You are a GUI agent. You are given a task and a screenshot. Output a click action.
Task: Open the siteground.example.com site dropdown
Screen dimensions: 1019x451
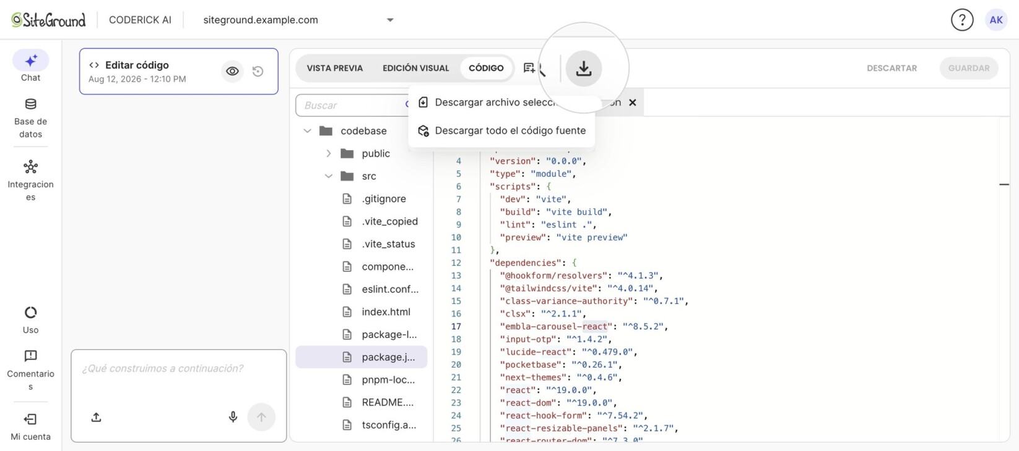click(x=298, y=20)
